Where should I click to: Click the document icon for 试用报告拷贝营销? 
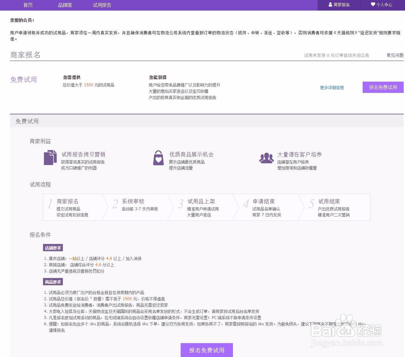tap(50, 158)
